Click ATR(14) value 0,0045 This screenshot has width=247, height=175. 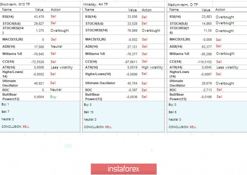click(207, 67)
